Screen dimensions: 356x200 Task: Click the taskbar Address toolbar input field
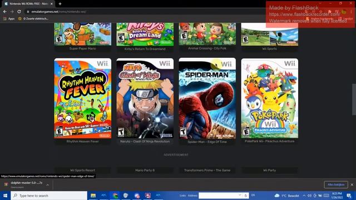tap(219, 196)
